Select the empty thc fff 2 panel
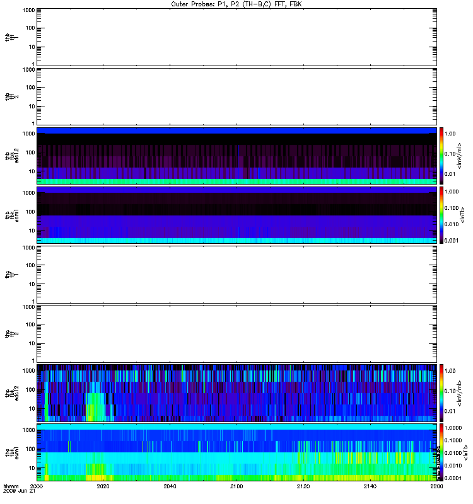The width and height of the screenshot is (473, 504). (x=237, y=333)
